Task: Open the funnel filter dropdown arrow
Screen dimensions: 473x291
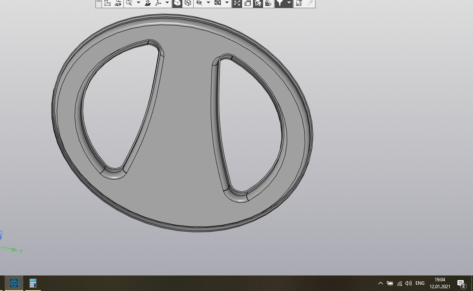Action: tap(289, 3)
